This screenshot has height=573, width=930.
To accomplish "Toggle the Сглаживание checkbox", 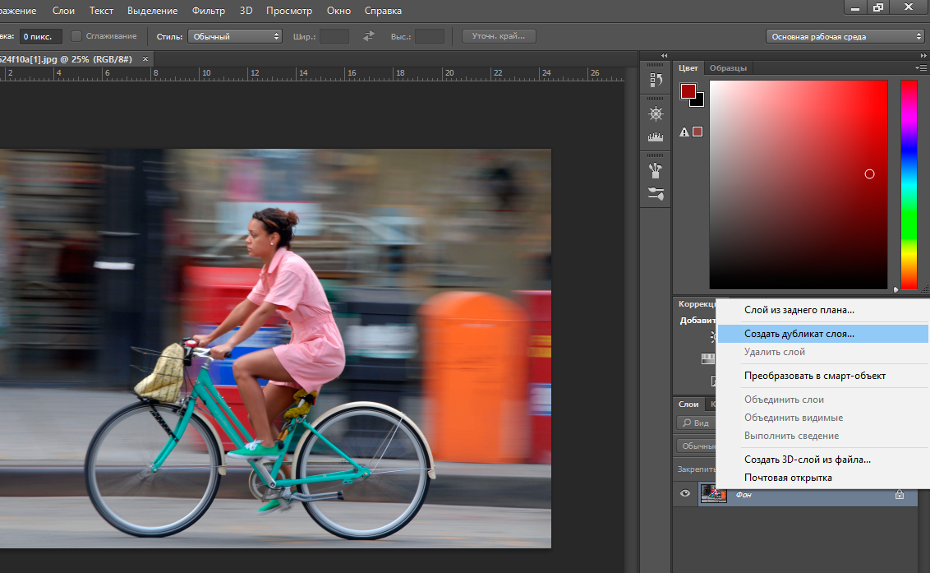I will (76, 36).
